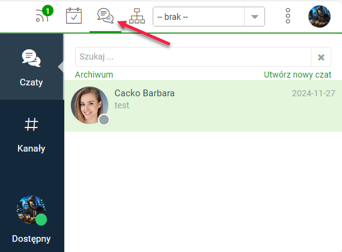Focus the Szukaj search field
Screen dimensions: 342x252
pos(193,57)
